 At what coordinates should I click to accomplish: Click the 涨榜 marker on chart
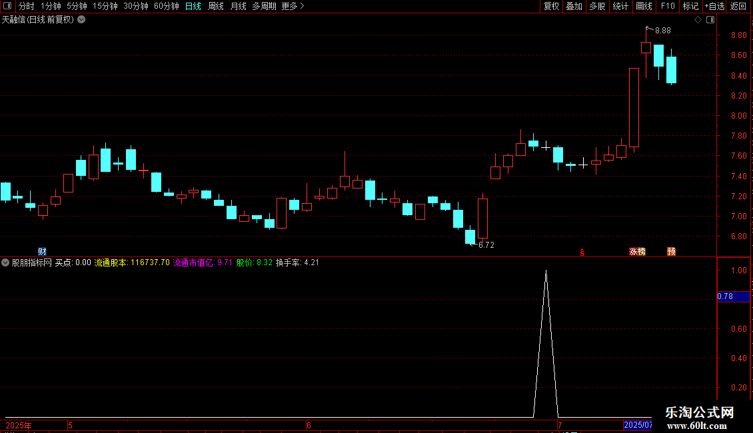coord(637,252)
